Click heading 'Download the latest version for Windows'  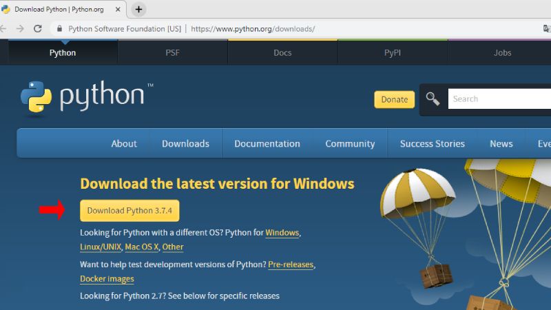tap(217, 184)
